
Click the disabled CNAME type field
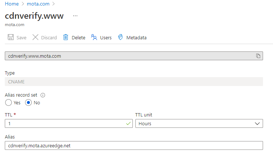point(134,82)
